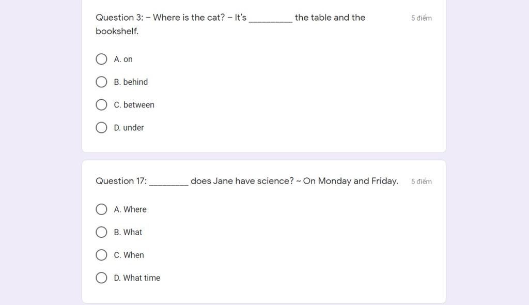Mark the 'D. under' radio circle
This screenshot has width=529, height=305.
click(x=101, y=128)
